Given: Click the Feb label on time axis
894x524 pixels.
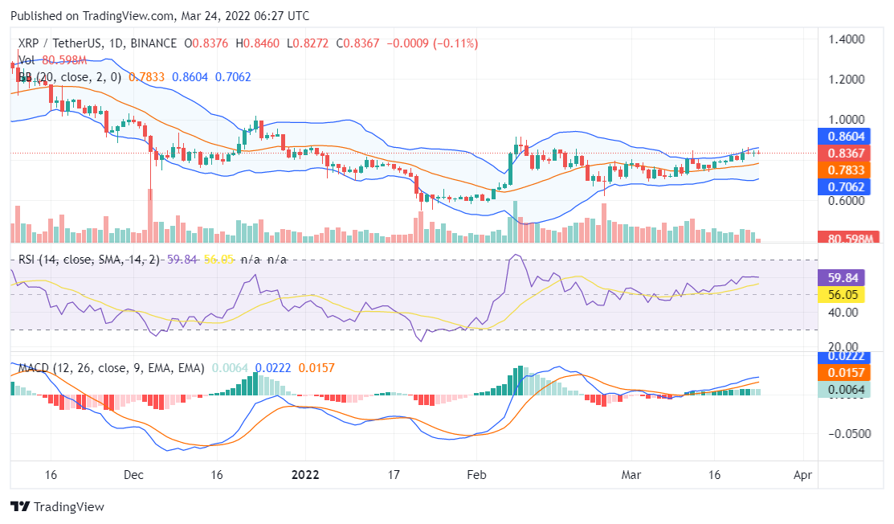Looking at the screenshot, I should (477, 475).
